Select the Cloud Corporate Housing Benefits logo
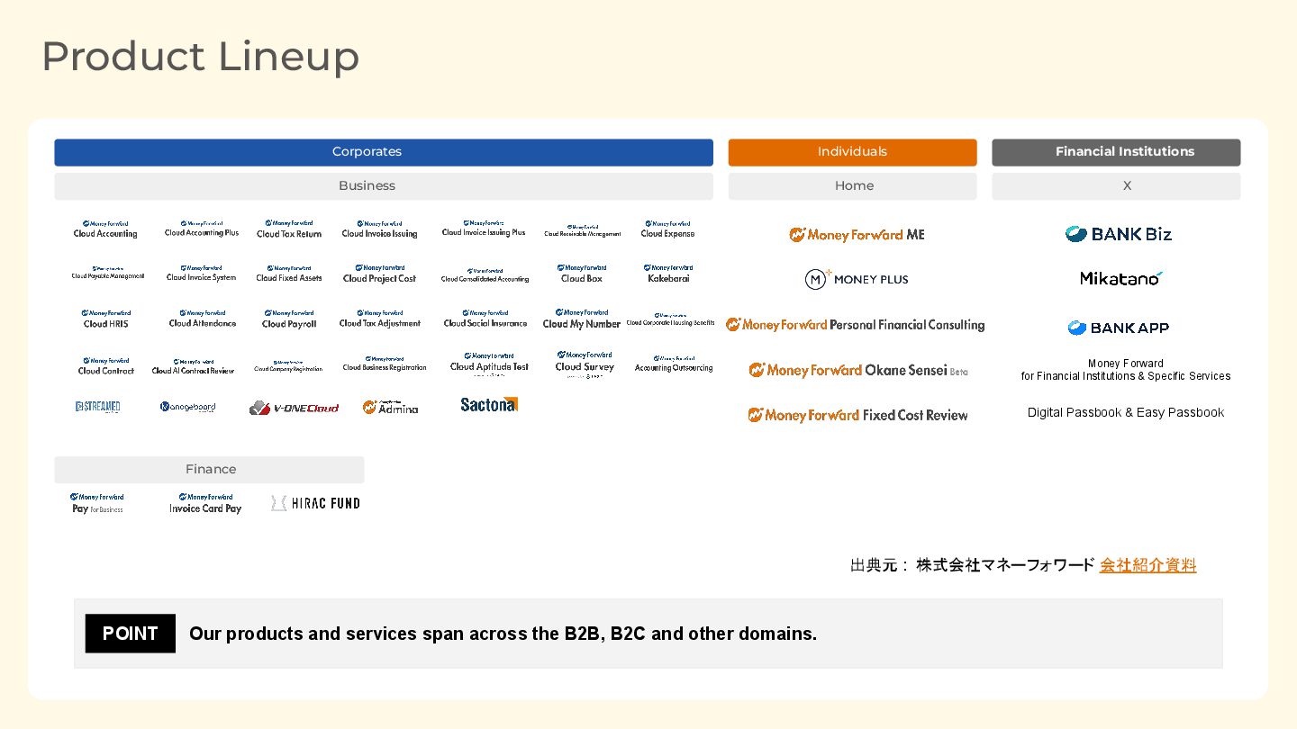 (670, 319)
